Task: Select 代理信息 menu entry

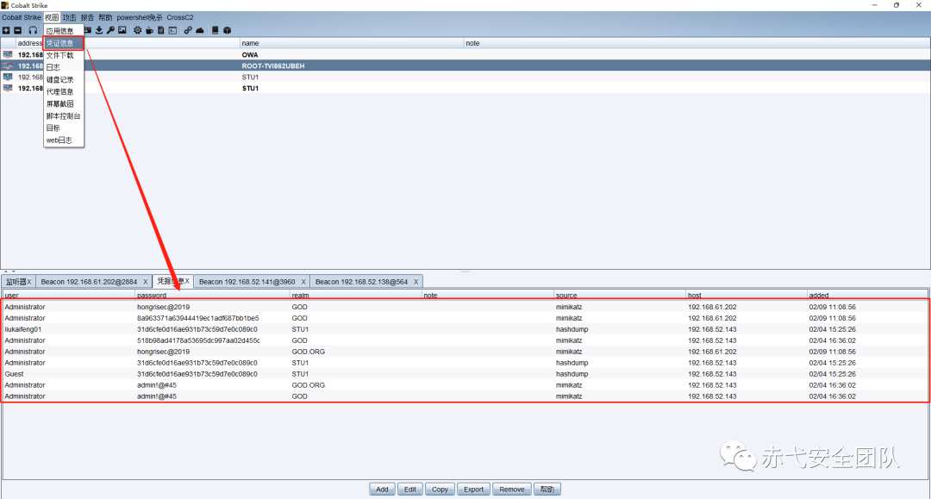Action: click(x=63, y=91)
